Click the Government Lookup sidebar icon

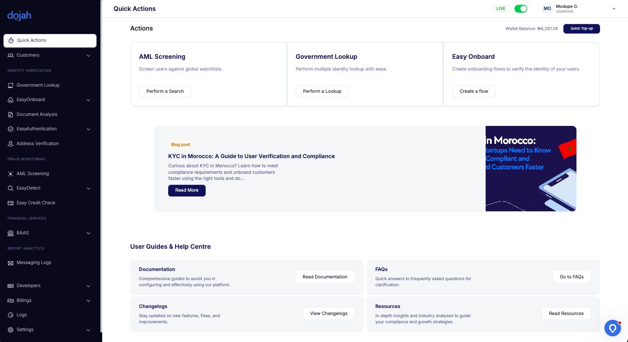coord(11,85)
